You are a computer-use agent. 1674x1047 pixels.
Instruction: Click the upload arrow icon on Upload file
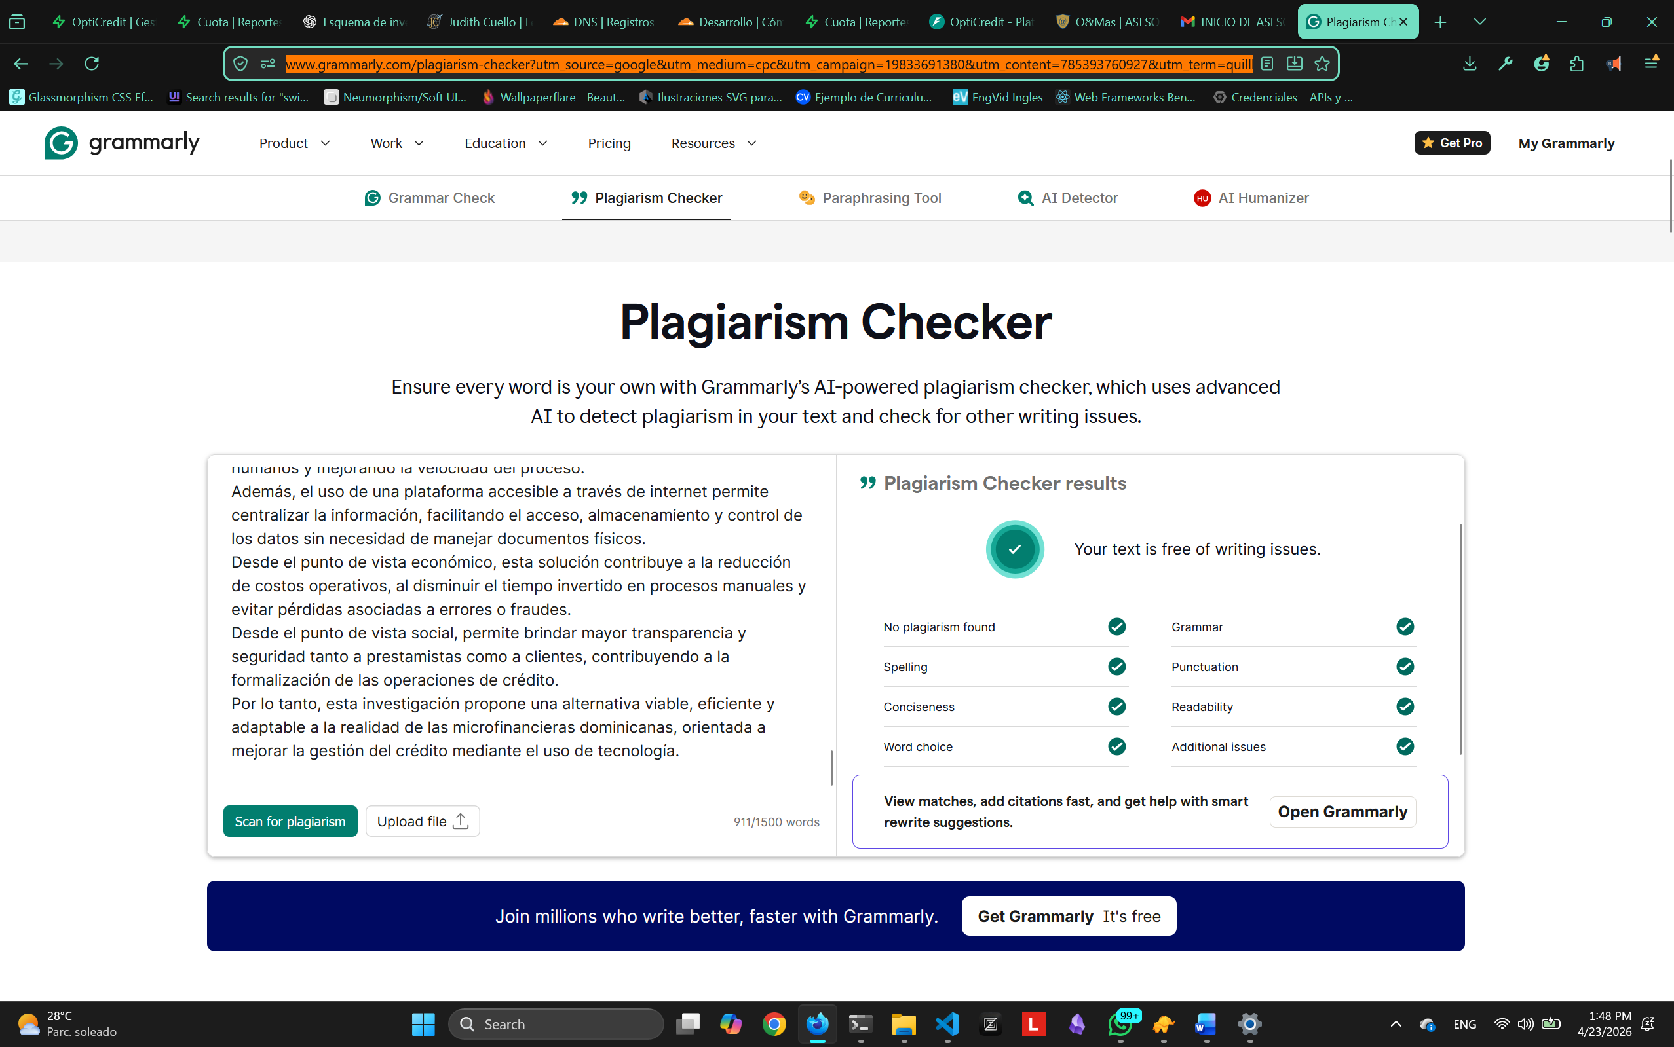coord(461,821)
